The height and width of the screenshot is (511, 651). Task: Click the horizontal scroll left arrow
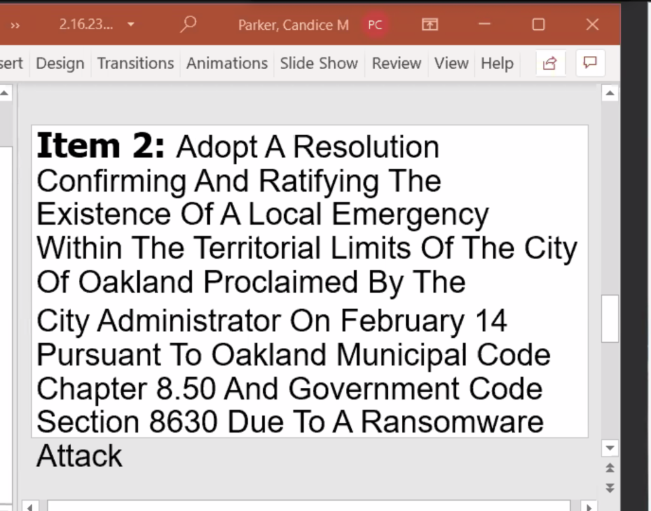30,507
